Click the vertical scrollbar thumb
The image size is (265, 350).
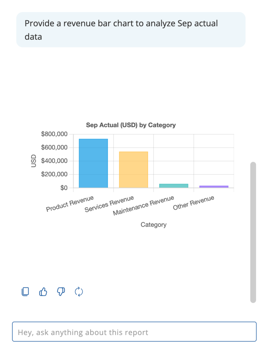pos(253,232)
